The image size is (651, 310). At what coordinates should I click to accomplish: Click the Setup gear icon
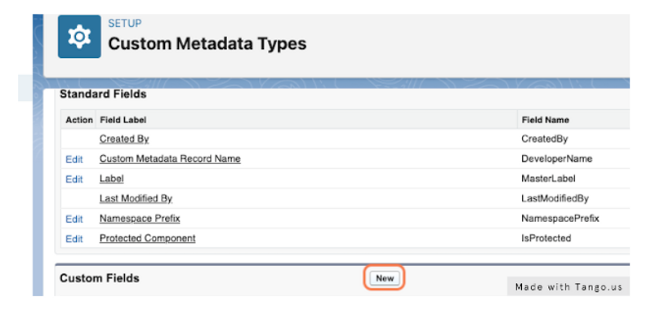point(79,37)
